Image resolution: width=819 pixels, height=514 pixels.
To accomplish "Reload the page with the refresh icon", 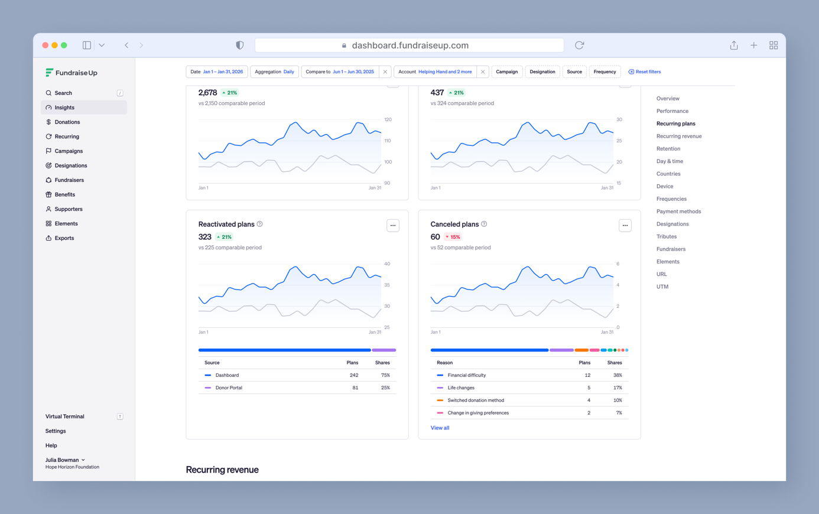I will coord(579,45).
